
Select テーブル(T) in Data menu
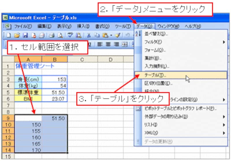tap(181, 75)
